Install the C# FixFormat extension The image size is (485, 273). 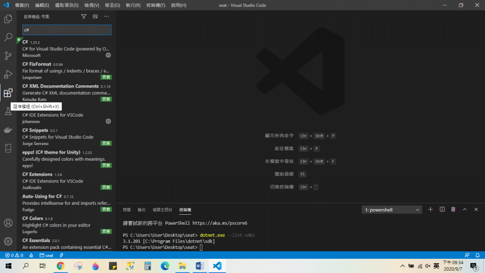click(x=106, y=77)
